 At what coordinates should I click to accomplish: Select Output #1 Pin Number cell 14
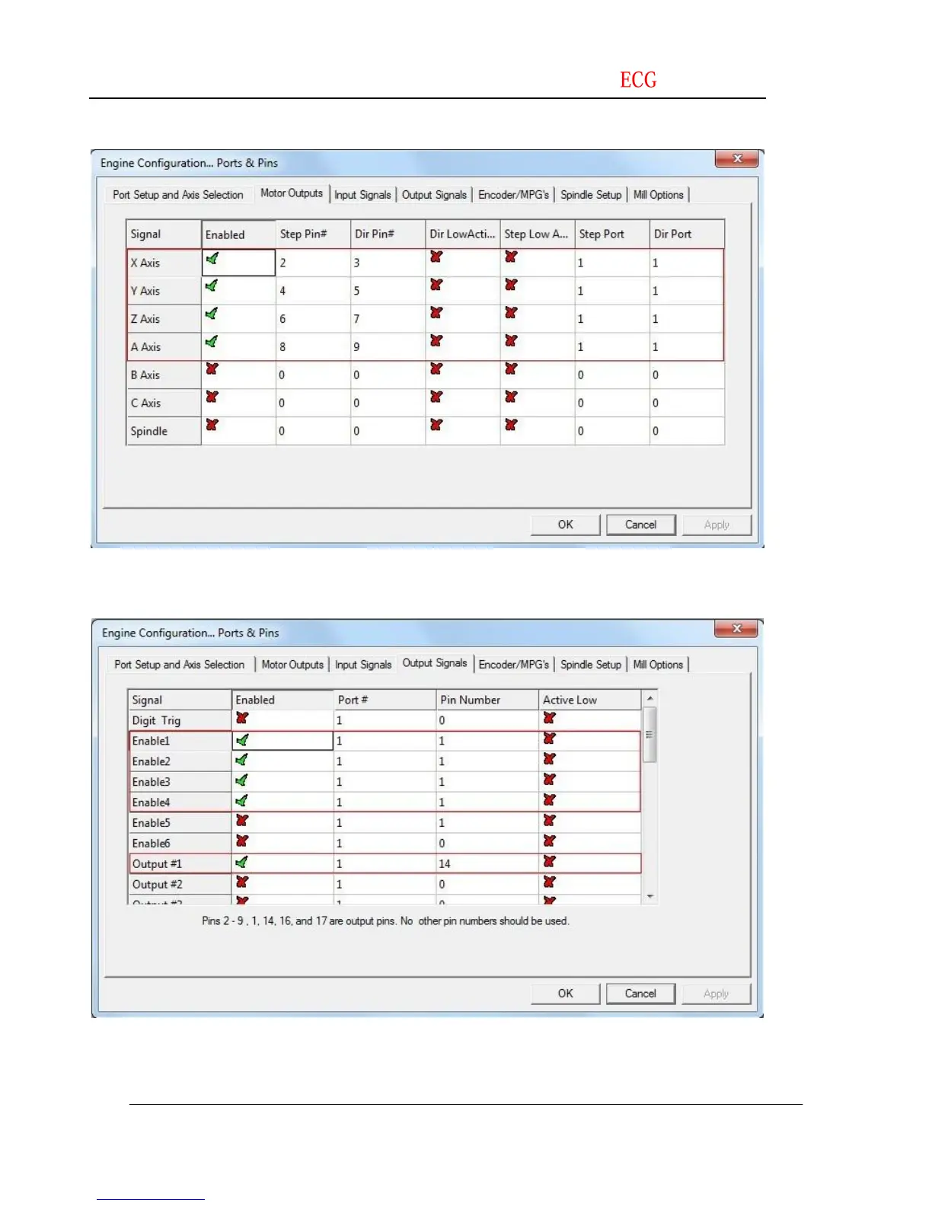tap(487, 863)
